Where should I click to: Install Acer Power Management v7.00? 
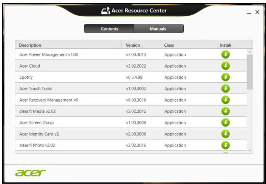coord(226,54)
